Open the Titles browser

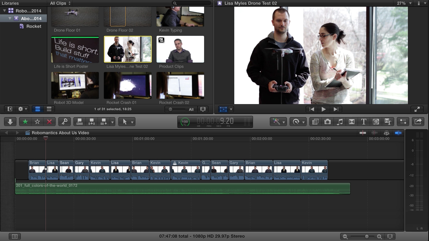(x=364, y=122)
